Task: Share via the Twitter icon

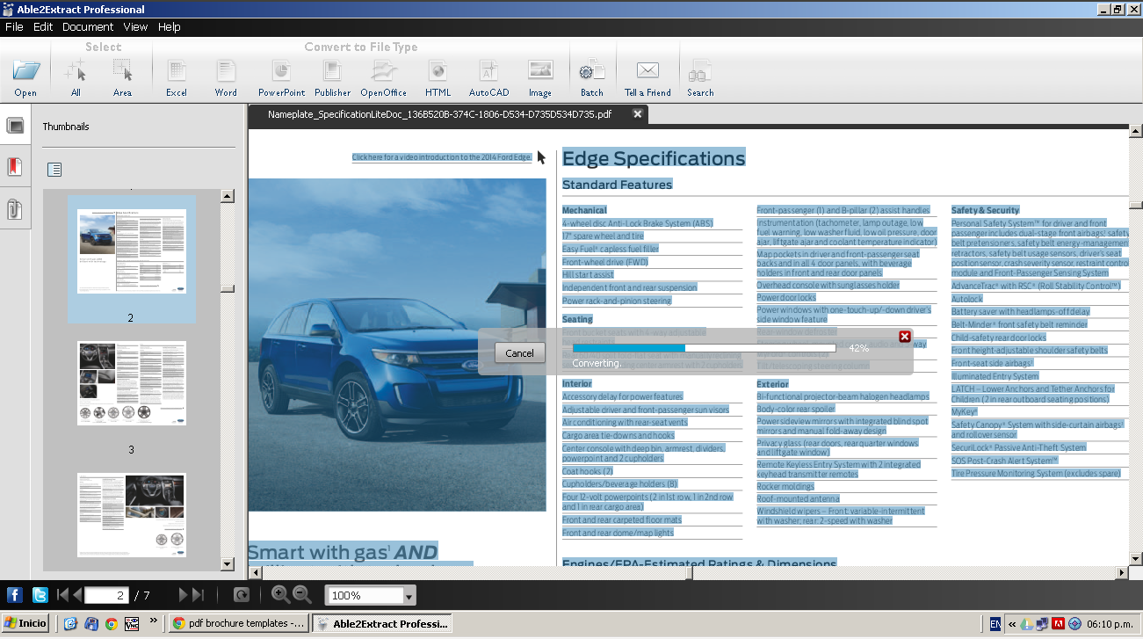Action: click(x=40, y=595)
